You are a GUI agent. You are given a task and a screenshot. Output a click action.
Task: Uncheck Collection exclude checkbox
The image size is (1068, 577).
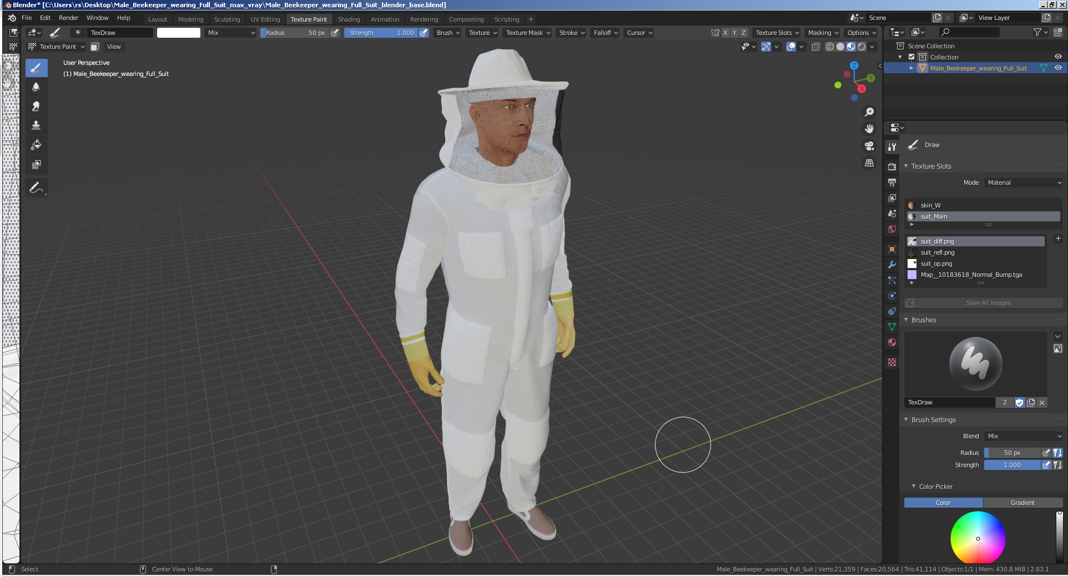pos(911,57)
